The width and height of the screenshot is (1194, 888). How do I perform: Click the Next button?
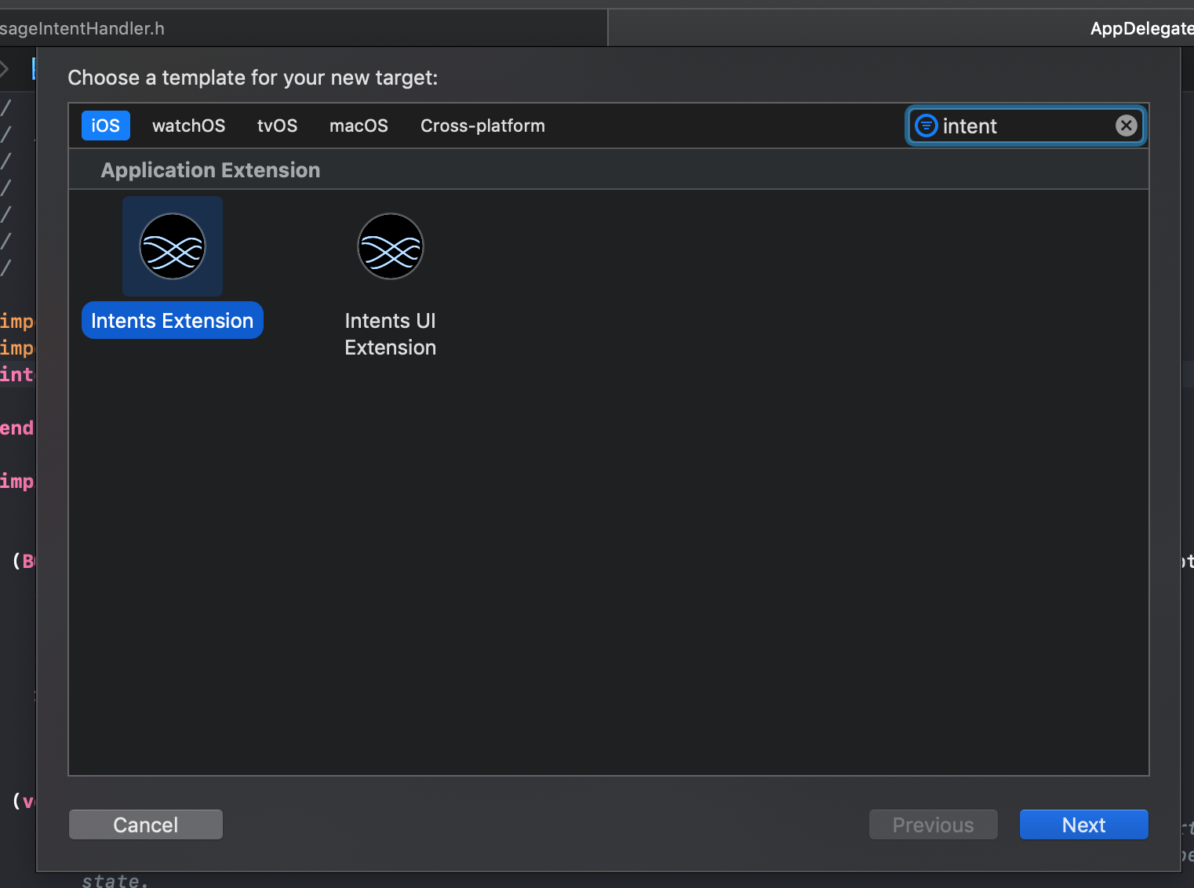tap(1084, 824)
